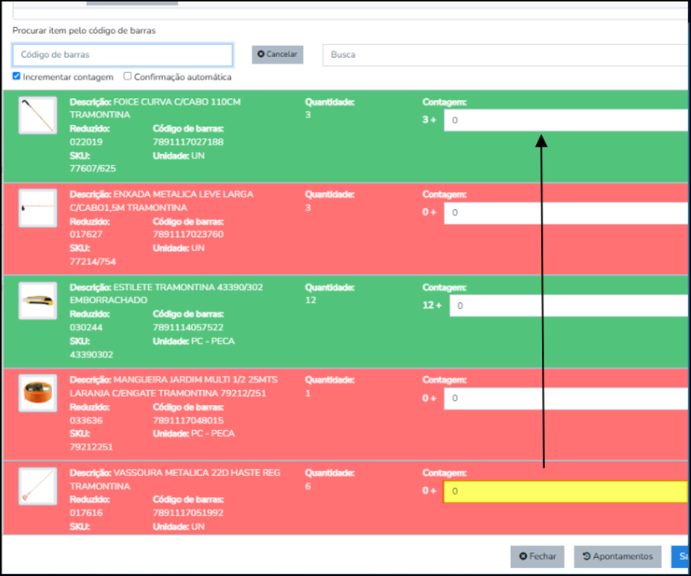Click Reduzido code 033636
This screenshot has width=691, height=576.
click(x=86, y=420)
